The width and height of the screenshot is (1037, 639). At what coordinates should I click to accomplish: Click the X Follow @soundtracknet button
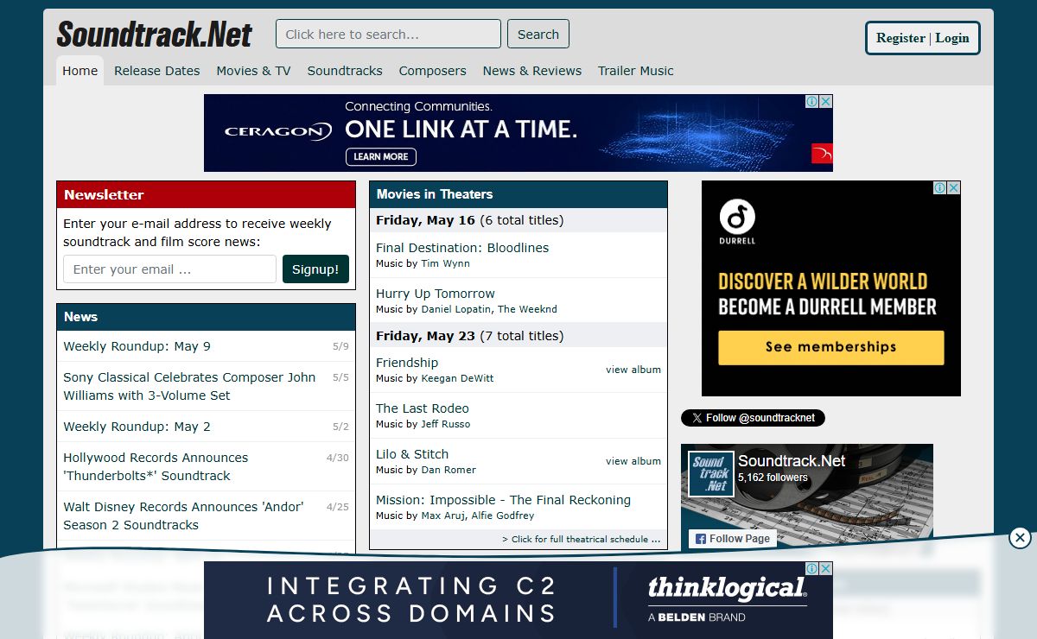tap(754, 418)
